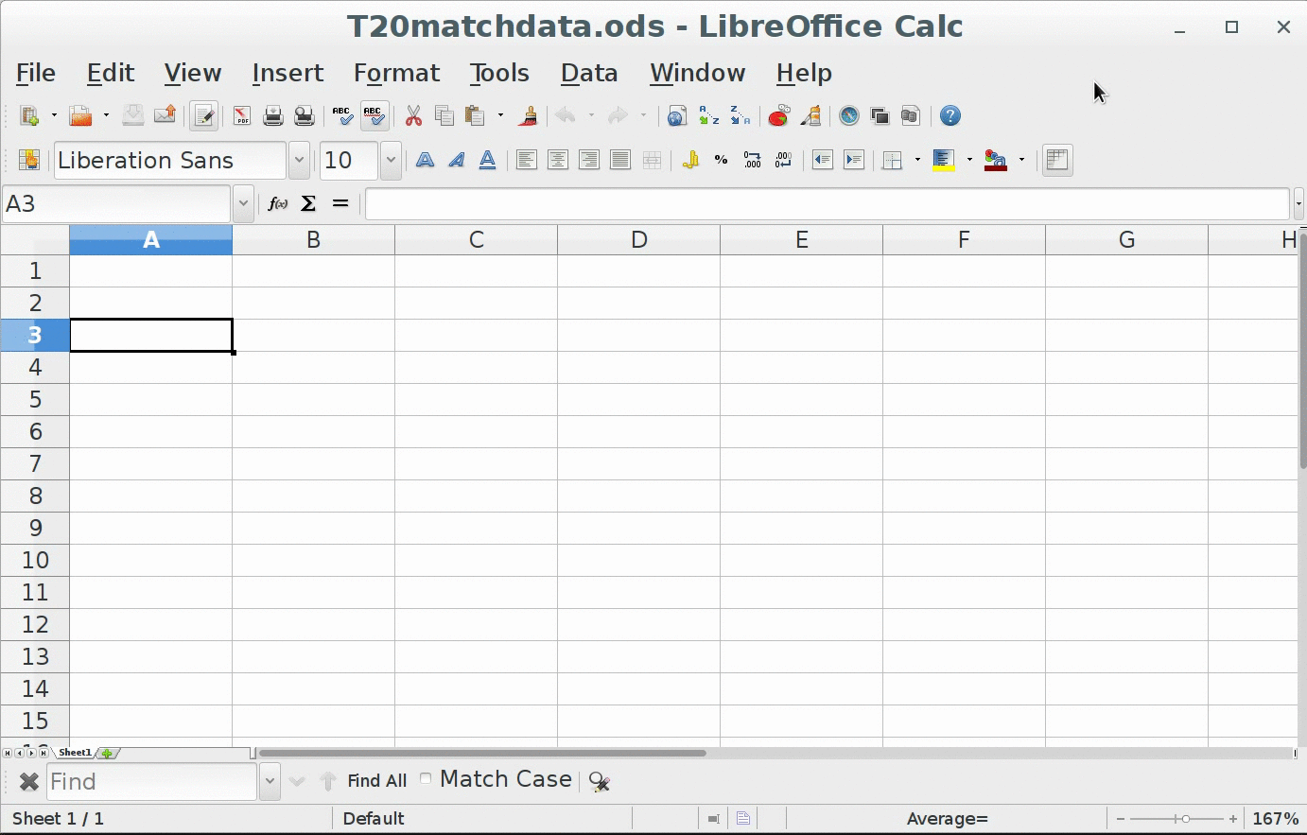Open the Navigator compass icon
Screen dimensions: 1307x835
[x=849, y=116]
